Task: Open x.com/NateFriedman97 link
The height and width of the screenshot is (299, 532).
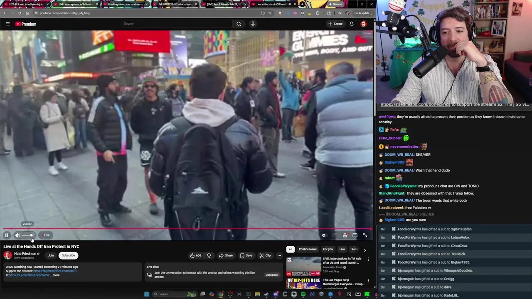Action: pyautogui.click(x=29, y=275)
